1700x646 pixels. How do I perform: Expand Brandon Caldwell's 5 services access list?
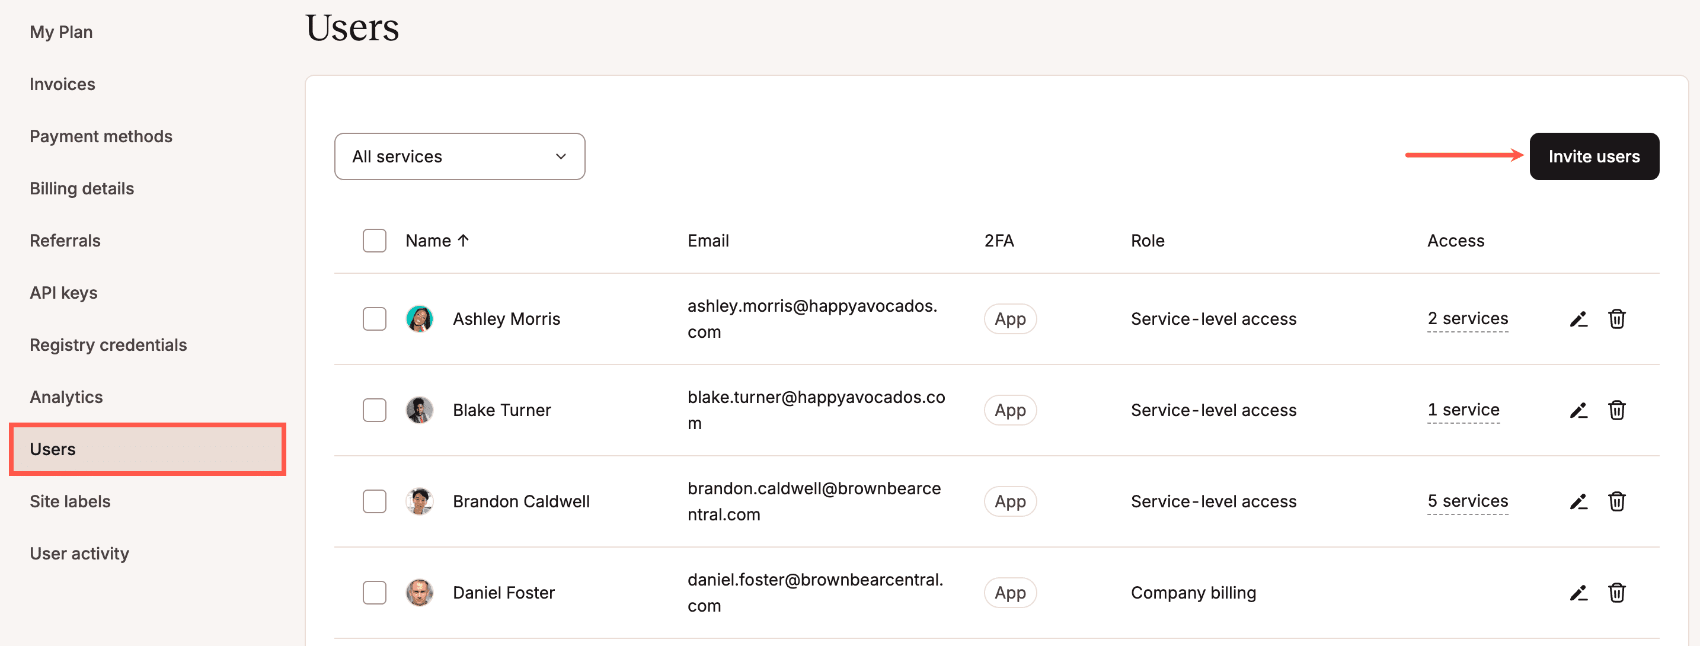tap(1467, 501)
